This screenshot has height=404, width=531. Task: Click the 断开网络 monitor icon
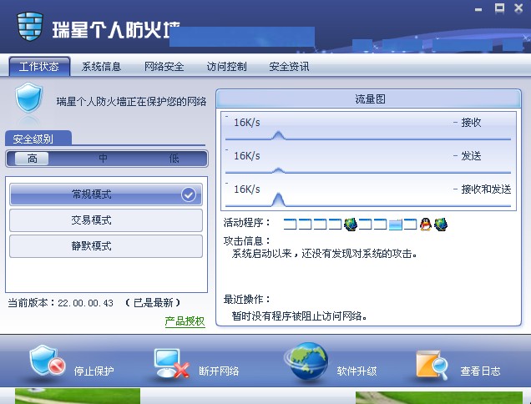point(171,363)
